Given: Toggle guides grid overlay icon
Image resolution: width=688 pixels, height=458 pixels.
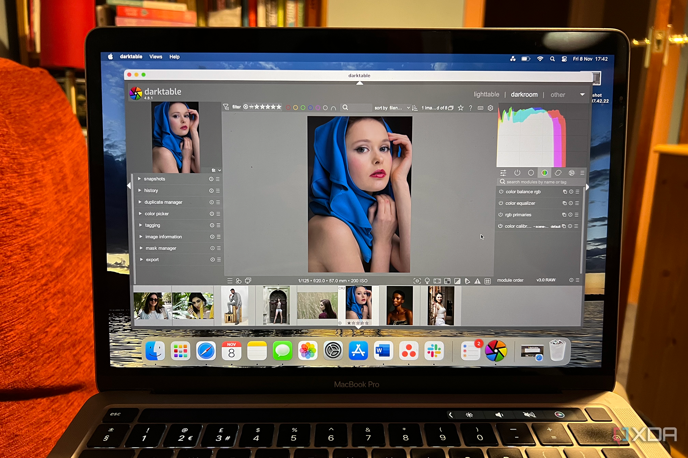Looking at the screenshot, I should (x=487, y=281).
